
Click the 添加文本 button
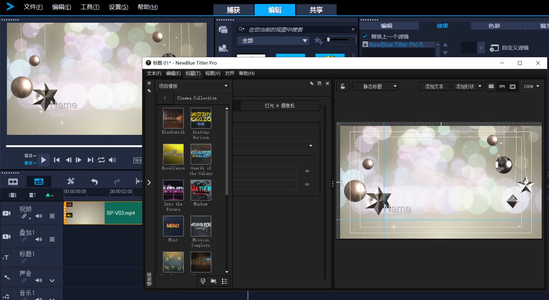coord(434,87)
